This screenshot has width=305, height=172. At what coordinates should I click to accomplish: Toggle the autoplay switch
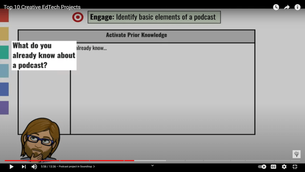pos(262,167)
